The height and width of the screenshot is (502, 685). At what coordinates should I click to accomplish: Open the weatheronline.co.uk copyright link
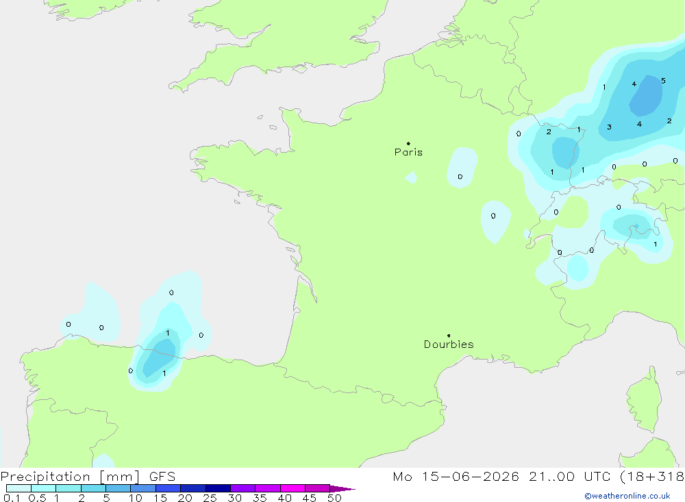click(627, 496)
